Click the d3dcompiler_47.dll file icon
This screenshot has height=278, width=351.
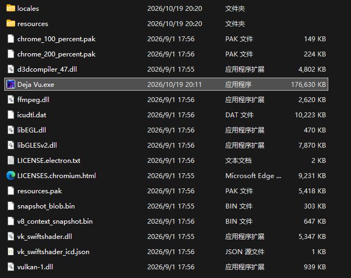coord(10,69)
